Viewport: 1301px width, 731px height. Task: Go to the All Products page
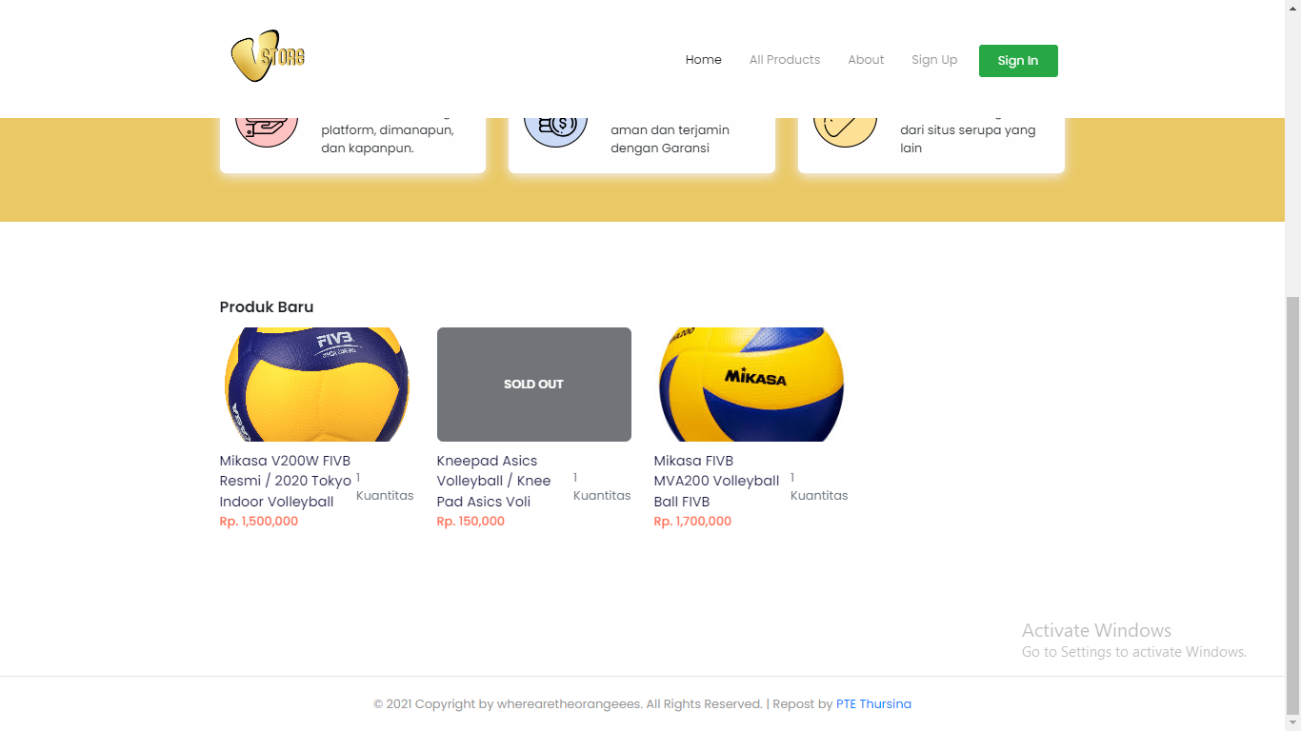pos(785,60)
